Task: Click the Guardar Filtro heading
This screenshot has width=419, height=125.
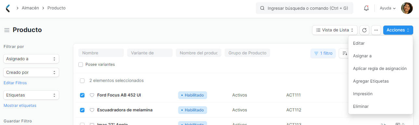Action: 18,121
